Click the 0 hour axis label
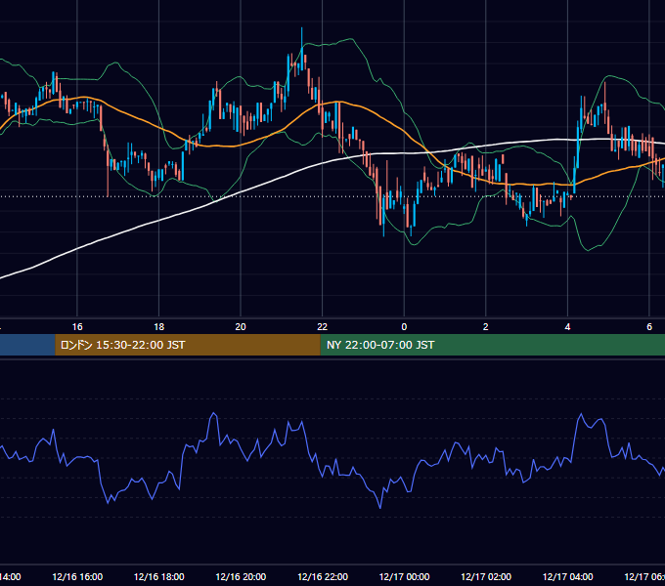Screen dimensions: 665x586 tap(404, 327)
